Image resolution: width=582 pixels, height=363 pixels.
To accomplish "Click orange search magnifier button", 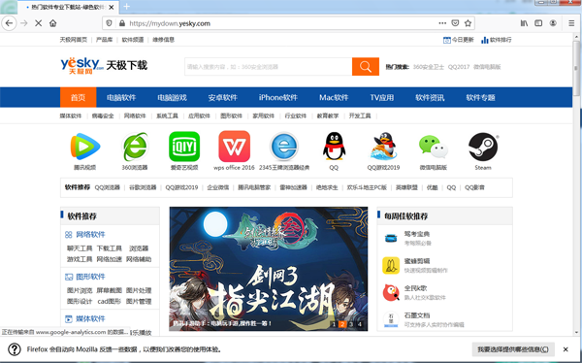I will pyautogui.click(x=366, y=67).
